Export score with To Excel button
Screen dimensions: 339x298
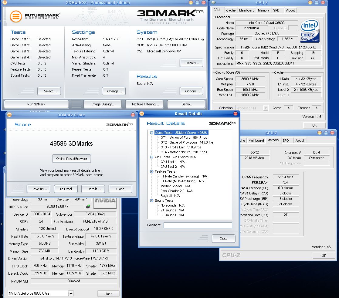point(66,189)
